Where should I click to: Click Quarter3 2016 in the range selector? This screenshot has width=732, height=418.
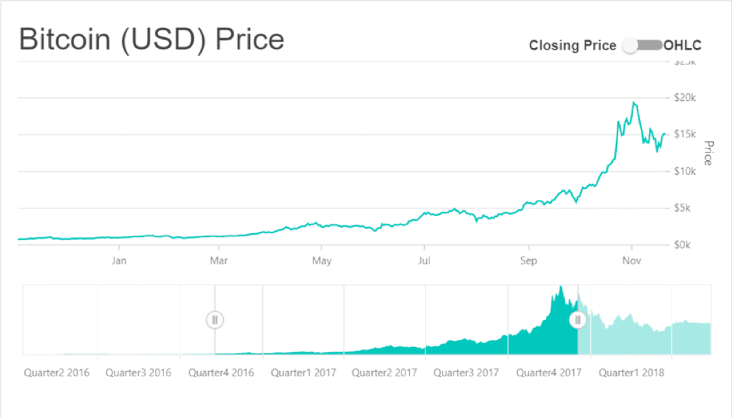(138, 372)
